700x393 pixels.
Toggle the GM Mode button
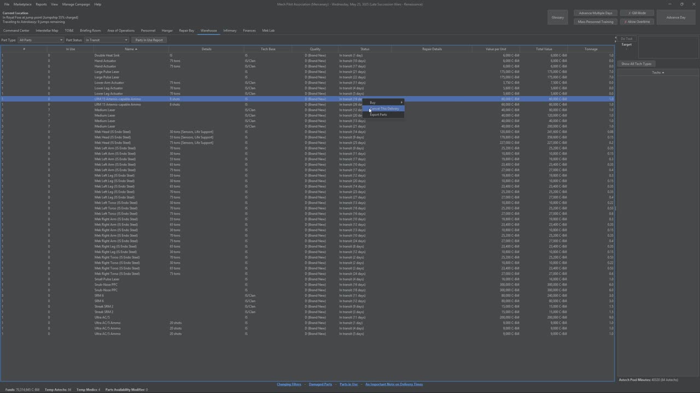(x=637, y=13)
